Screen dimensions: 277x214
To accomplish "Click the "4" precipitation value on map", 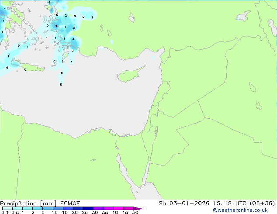I will (x=73, y=39).
